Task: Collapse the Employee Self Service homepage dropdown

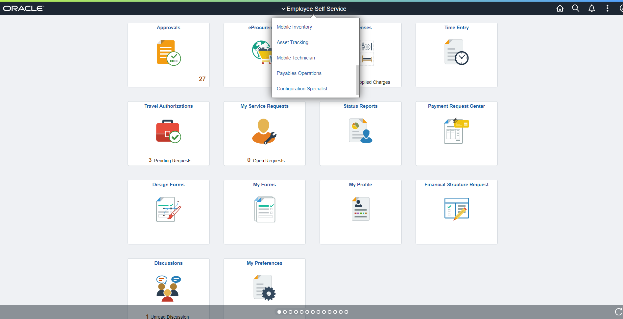Action: pyautogui.click(x=314, y=9)
